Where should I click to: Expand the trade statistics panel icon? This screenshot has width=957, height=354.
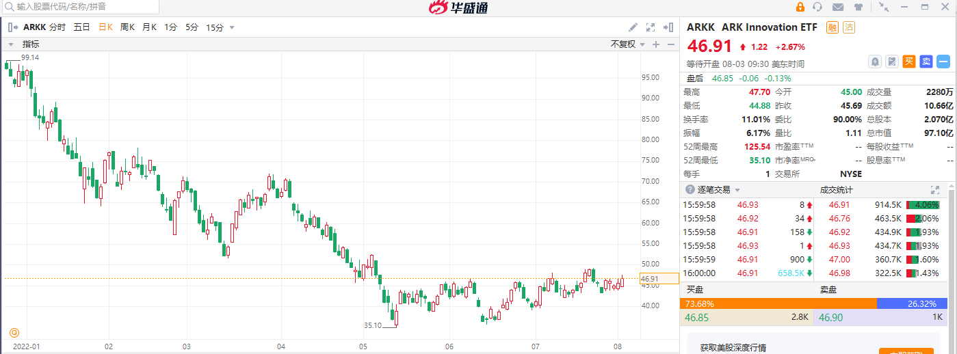click(934, 189)
